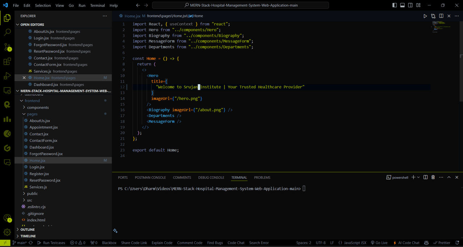Screen dimensions: 463x247
Task: Open the new terminal launch profile dropdown
Action: click(419, 177)
